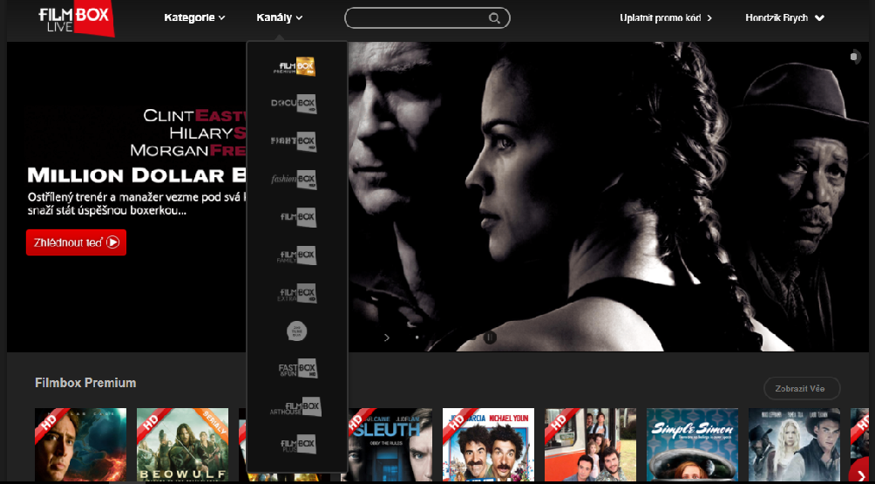Select the FashionBox channel logo
875x484 pixels.
pos(294,179)
